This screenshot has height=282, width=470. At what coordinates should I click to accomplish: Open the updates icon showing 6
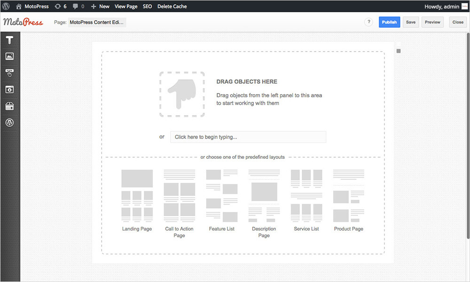60,7
